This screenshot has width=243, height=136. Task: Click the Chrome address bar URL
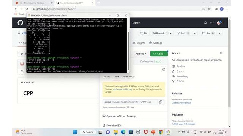[56, 9]
